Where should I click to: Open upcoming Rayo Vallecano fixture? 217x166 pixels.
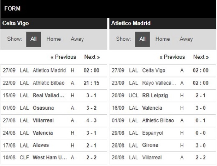163,83
